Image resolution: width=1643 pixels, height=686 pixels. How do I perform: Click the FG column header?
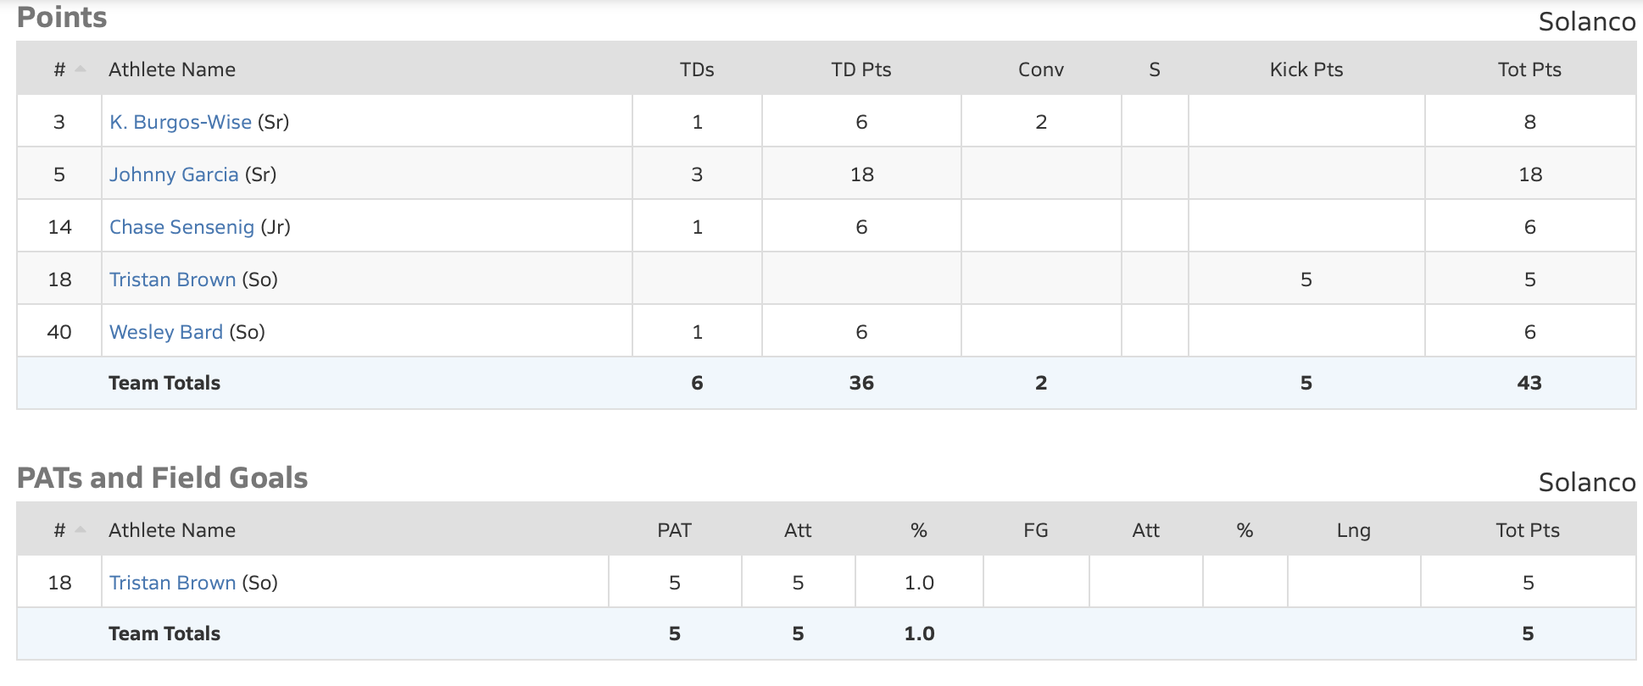pyautogui.click(x=1035, y=530)
